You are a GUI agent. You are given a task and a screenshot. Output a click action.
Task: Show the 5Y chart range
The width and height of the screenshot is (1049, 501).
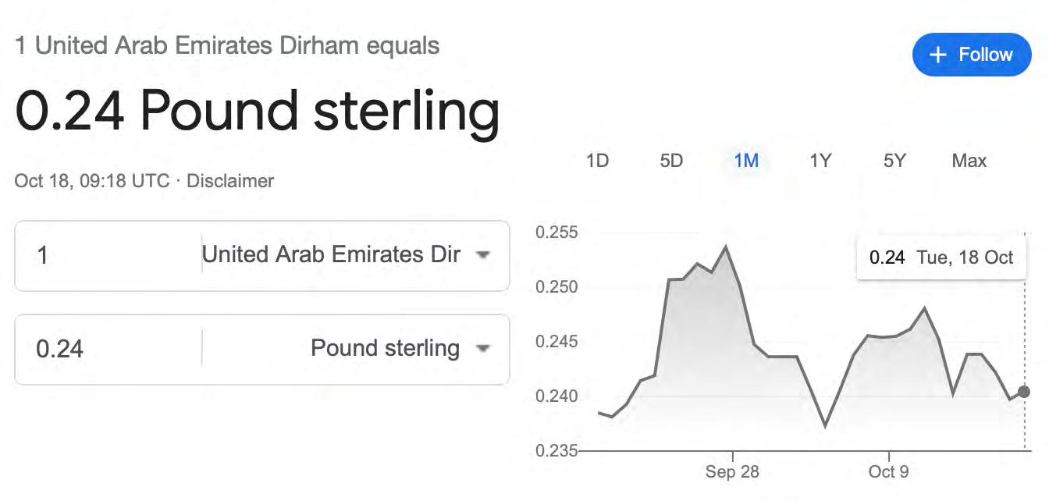tap(894, 161)
